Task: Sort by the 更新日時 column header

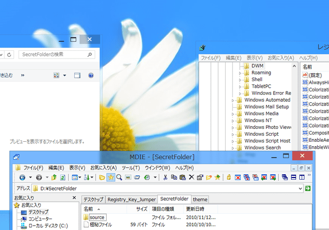Action: 201,209
